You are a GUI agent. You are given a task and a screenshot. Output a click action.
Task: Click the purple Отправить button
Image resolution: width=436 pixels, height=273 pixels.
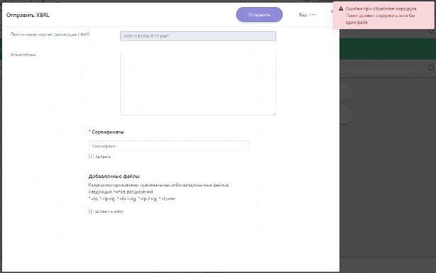pos(259,15)
